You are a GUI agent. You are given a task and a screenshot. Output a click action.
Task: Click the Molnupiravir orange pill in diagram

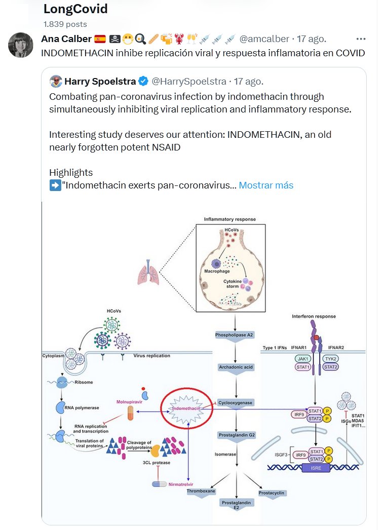pyautogui.click(x=130, y=413)
